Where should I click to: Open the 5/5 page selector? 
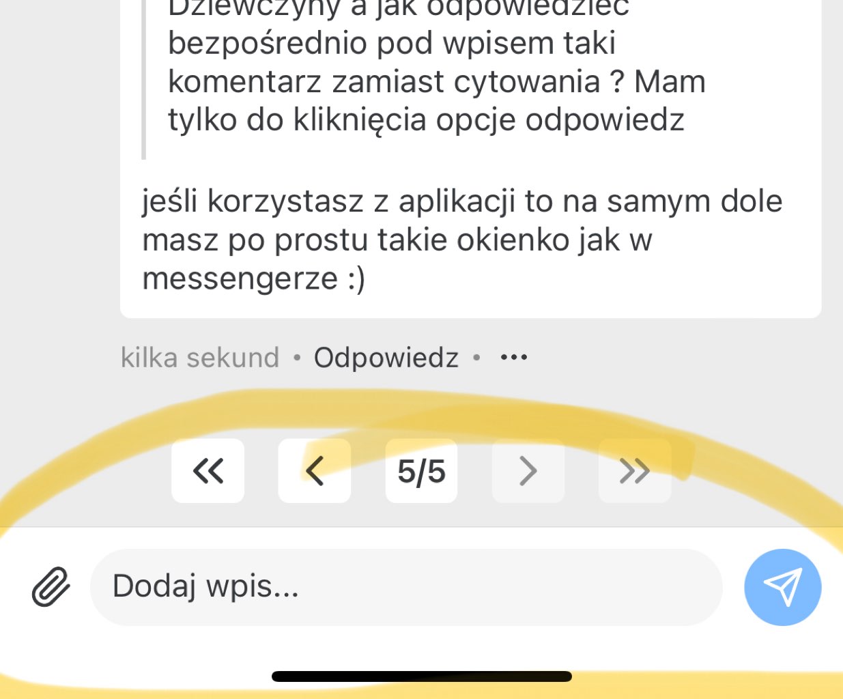click(x=422, y=471)
